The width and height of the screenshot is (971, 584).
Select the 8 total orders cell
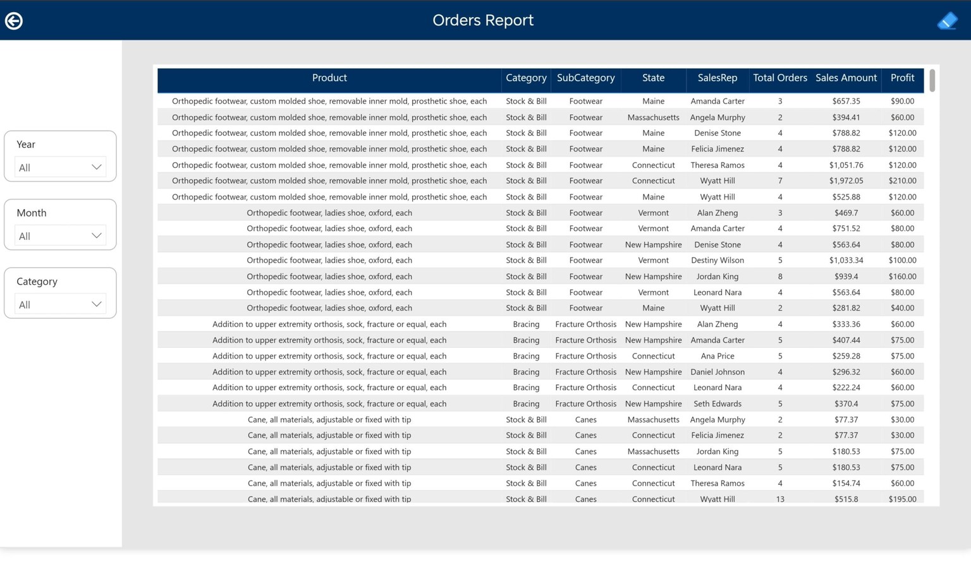click(780, 277)
